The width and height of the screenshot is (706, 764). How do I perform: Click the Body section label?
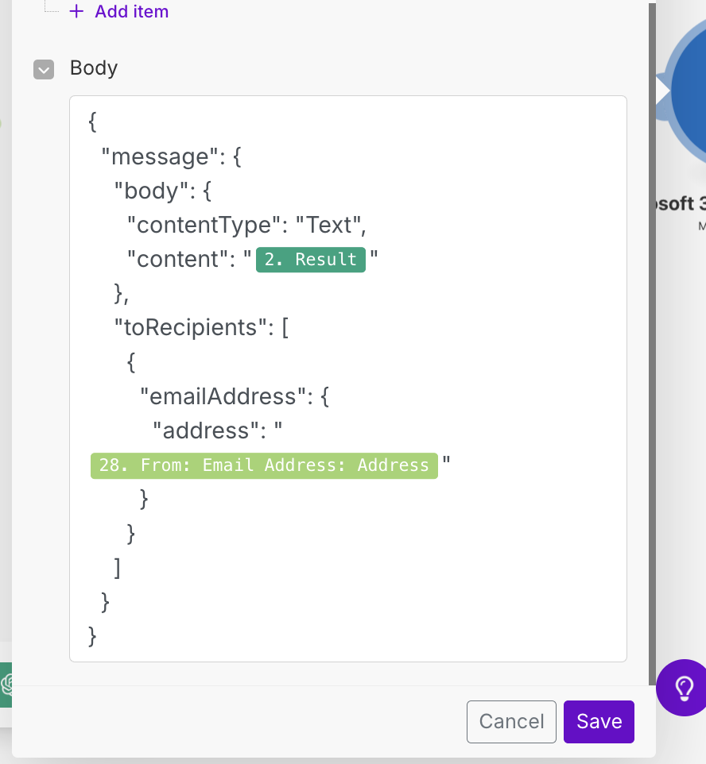[x=94, y=68]
